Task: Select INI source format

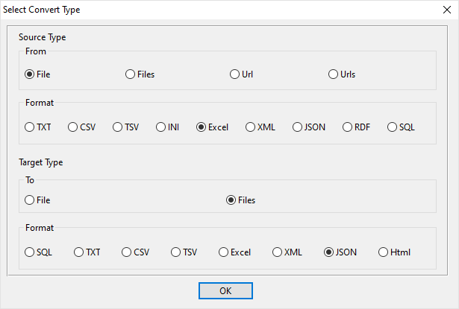Action: 161,127
